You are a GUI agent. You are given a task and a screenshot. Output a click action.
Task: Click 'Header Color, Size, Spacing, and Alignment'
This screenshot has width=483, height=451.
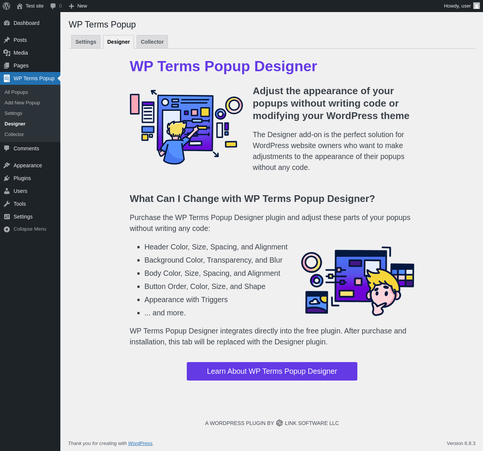[x=216, y=247]
